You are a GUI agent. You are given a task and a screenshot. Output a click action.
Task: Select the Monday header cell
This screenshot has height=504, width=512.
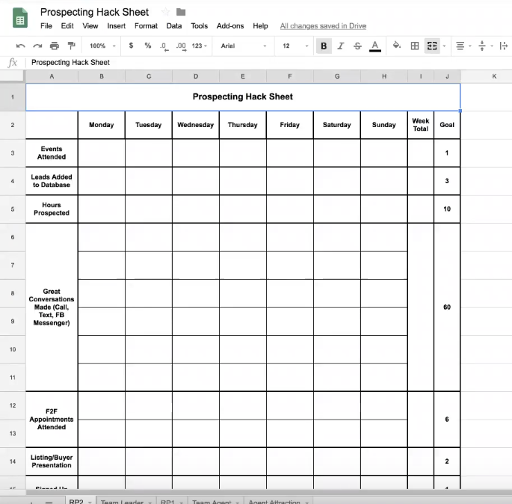(102, 125)
